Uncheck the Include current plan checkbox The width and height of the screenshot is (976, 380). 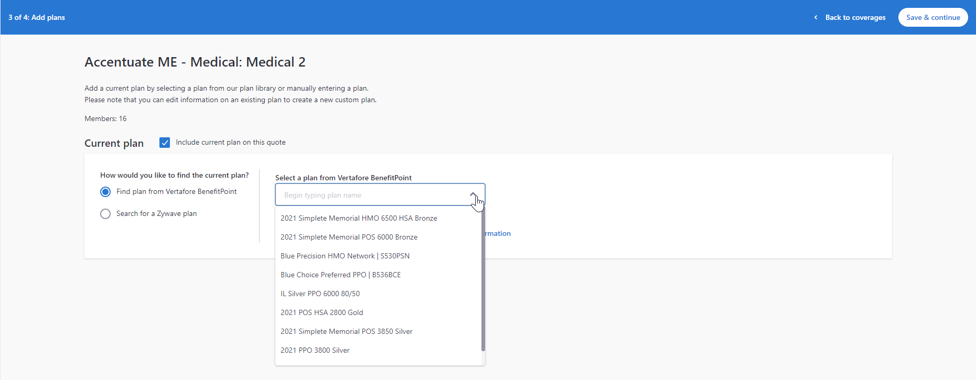tap(165, 143)
